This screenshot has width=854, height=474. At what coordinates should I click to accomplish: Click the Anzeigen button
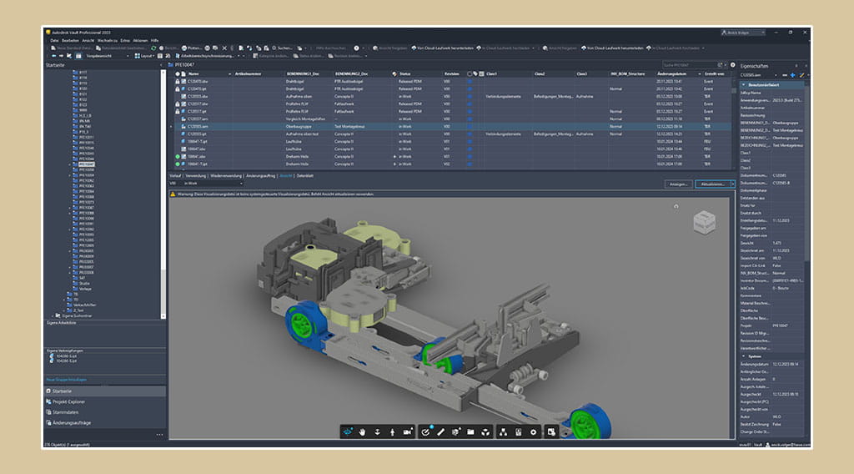[678, 184]
